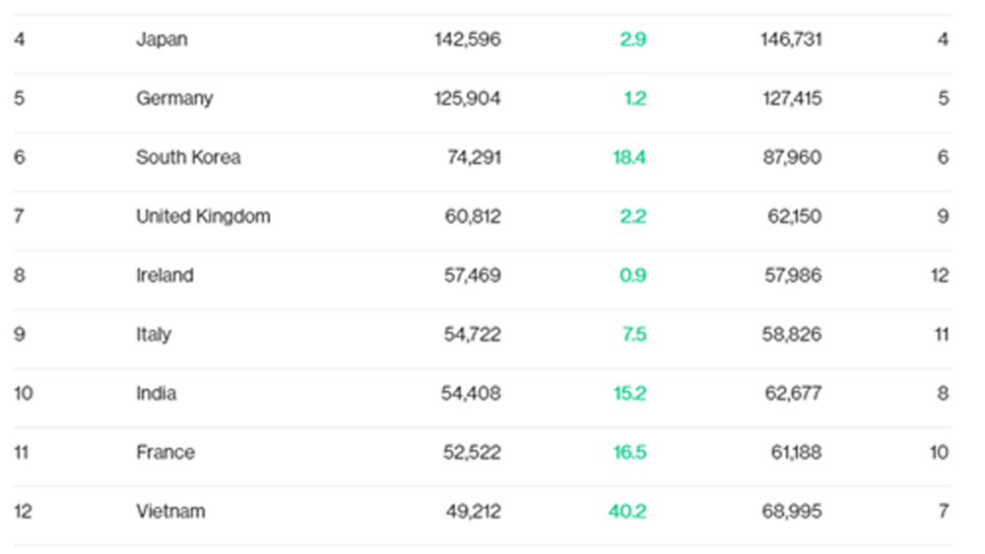Click the 142,596 value for Japan
985x554 pixels.
tap(467, 39)
